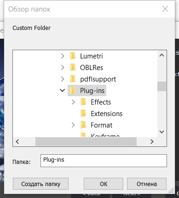The height and width of the screenshot is (198, 179).
Task: Click the Lumetri folder icon
Action: coord(73,56)
